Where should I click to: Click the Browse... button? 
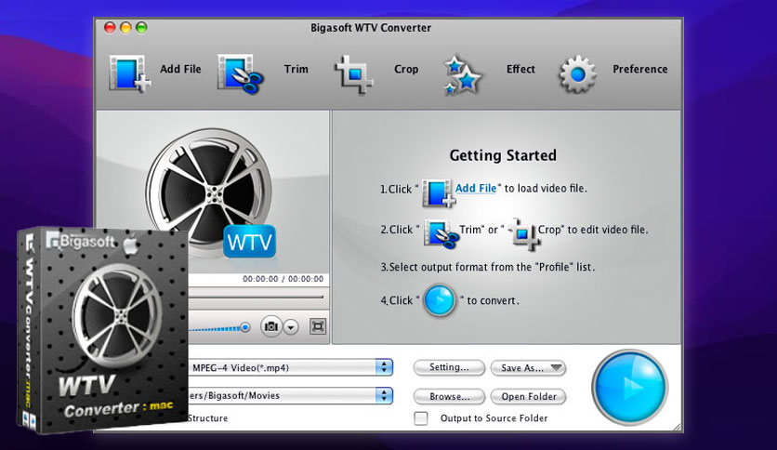pyautogui.click(x=449, y=396)
